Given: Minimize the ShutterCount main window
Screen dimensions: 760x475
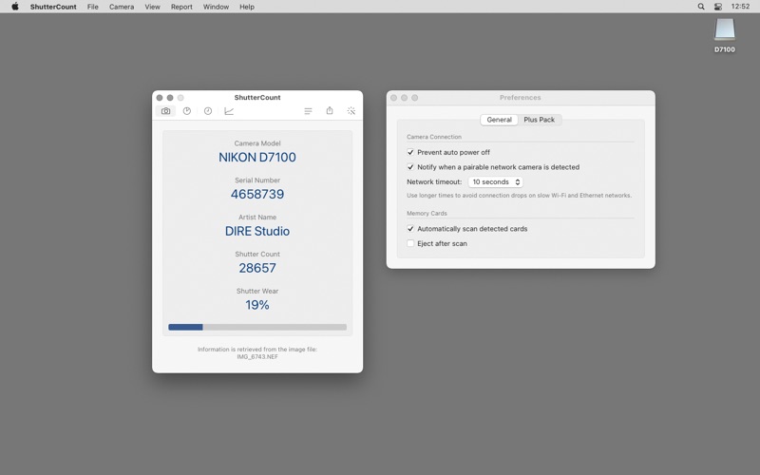Looking at the screenshot, I should pyautogui.click(x=170, y=98).
